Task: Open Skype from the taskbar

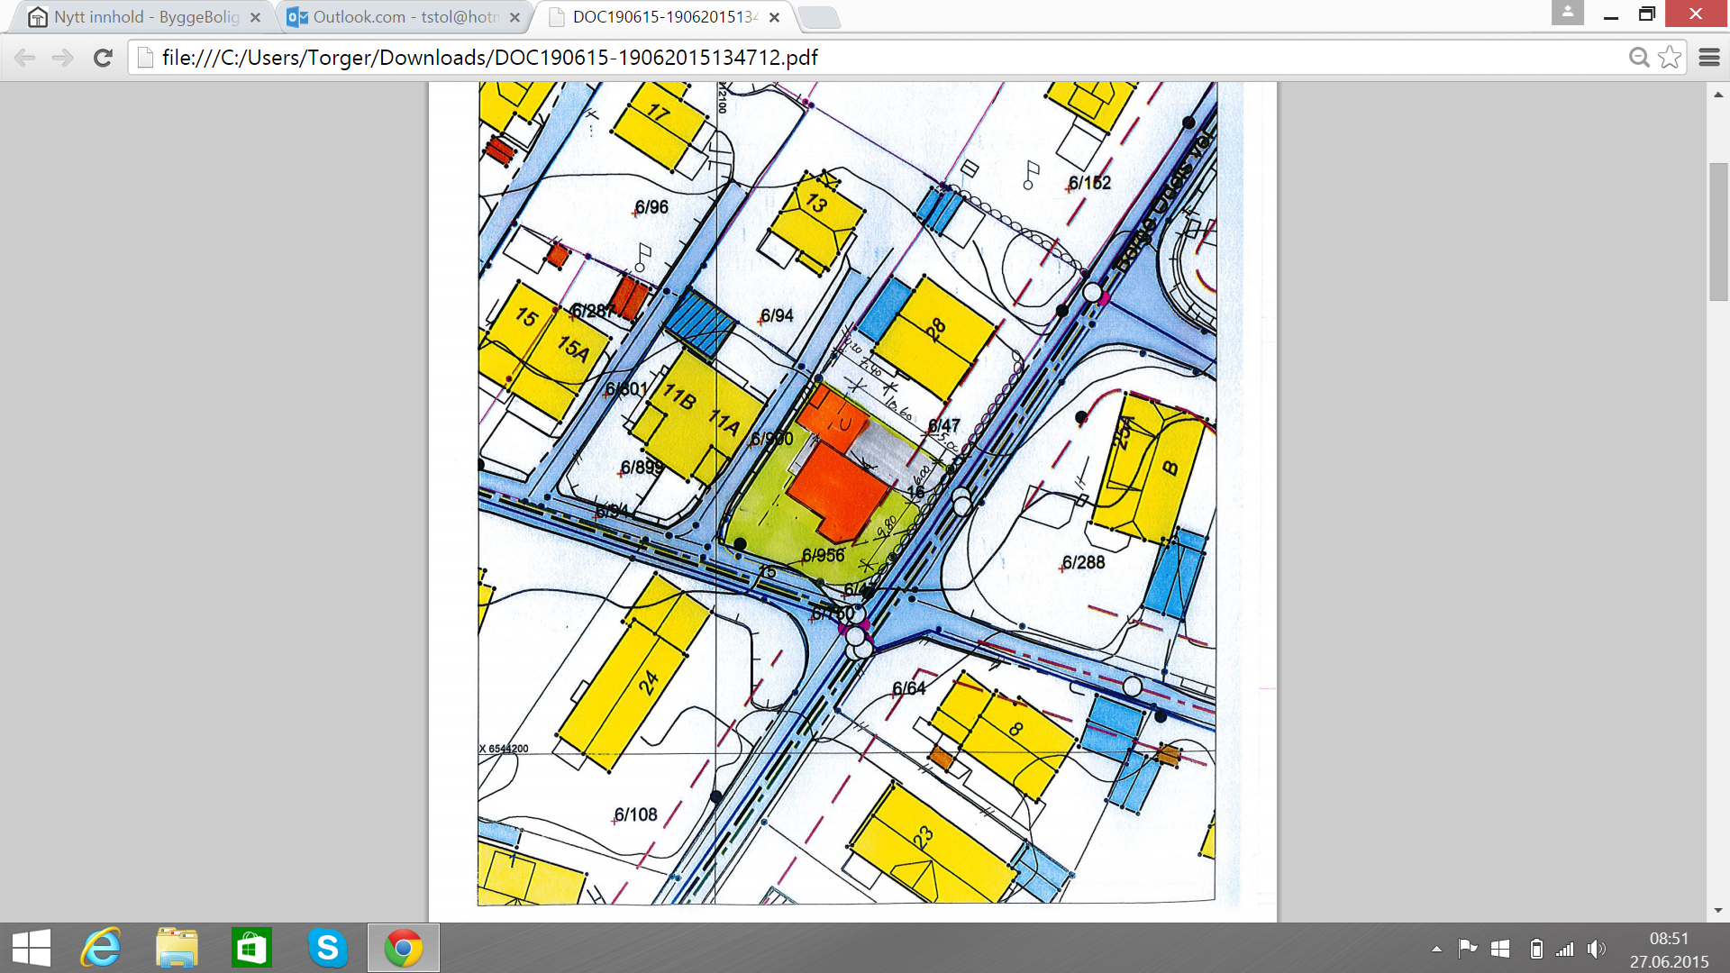Action: [327, 948]
